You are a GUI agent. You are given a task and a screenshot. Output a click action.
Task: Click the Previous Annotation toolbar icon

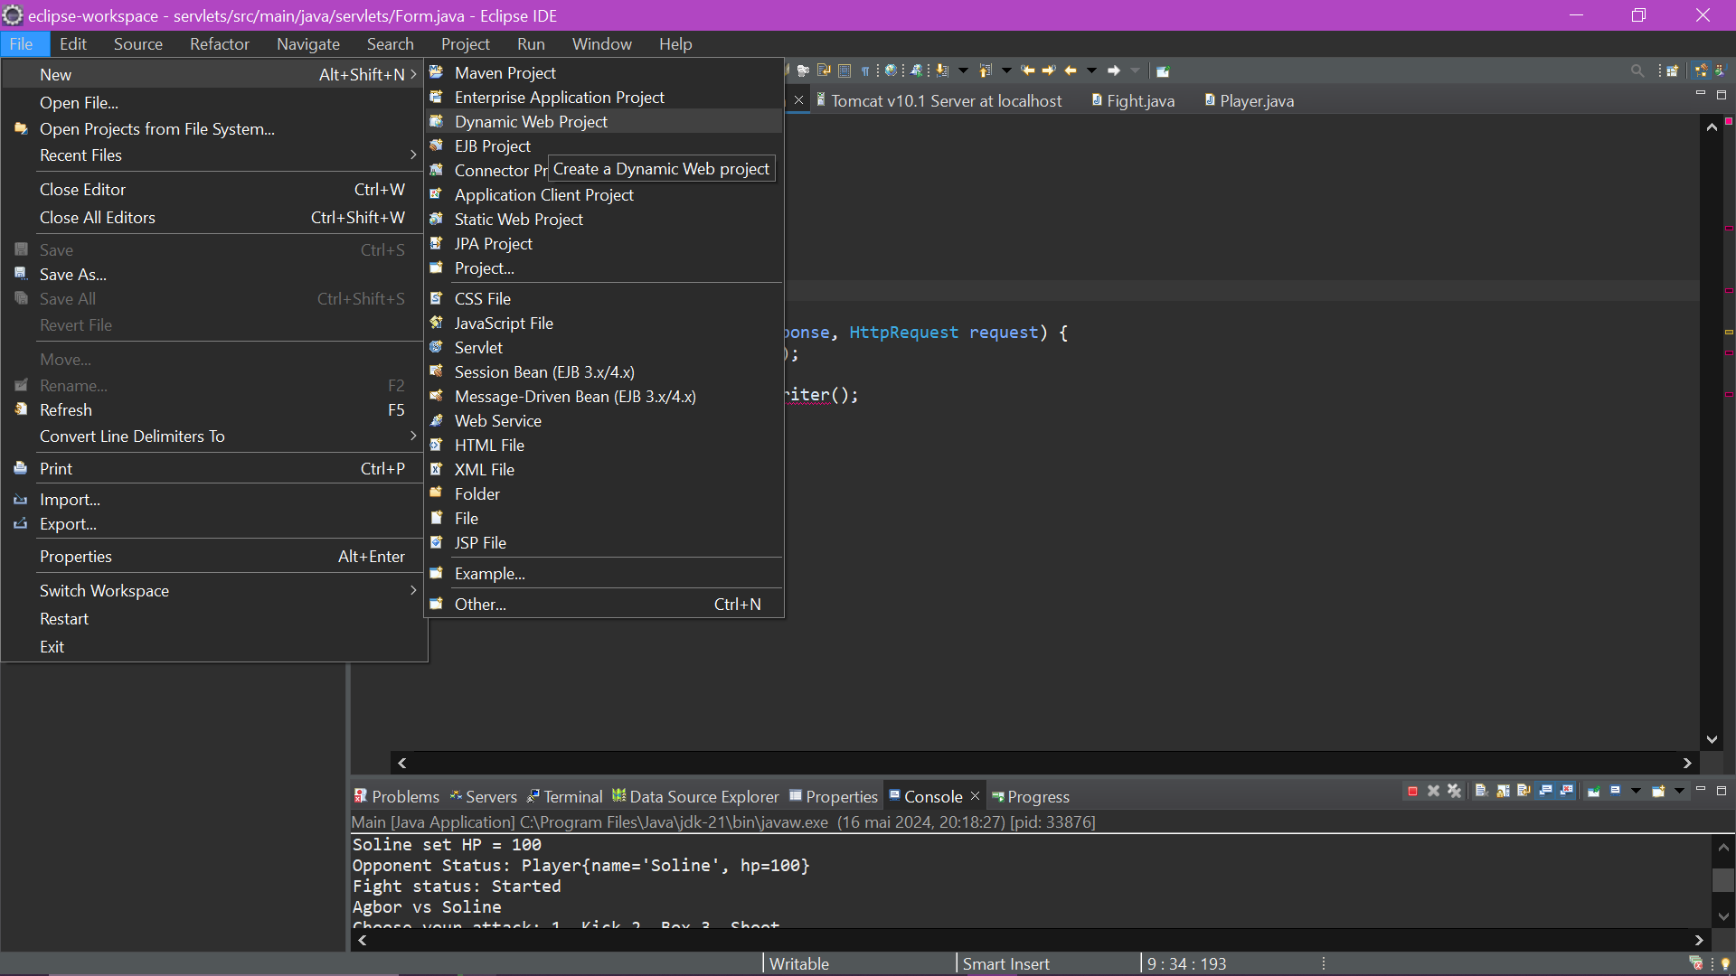point(986,70)
